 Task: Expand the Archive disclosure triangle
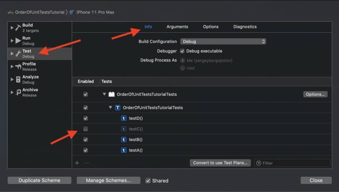coord(12,92)
